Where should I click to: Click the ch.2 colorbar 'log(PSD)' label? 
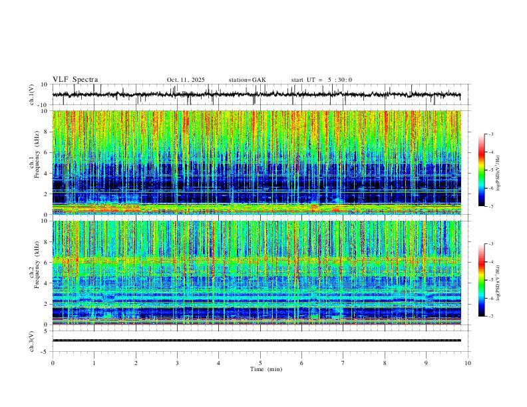click(x=498, y=283)
